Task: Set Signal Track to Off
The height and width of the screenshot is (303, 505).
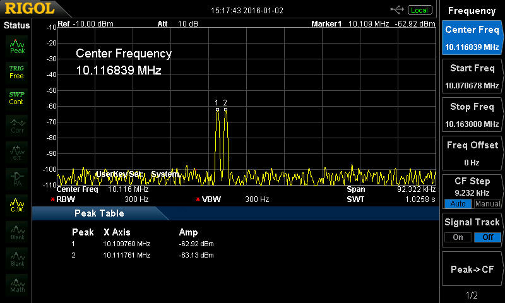Action: pos(487,237)
